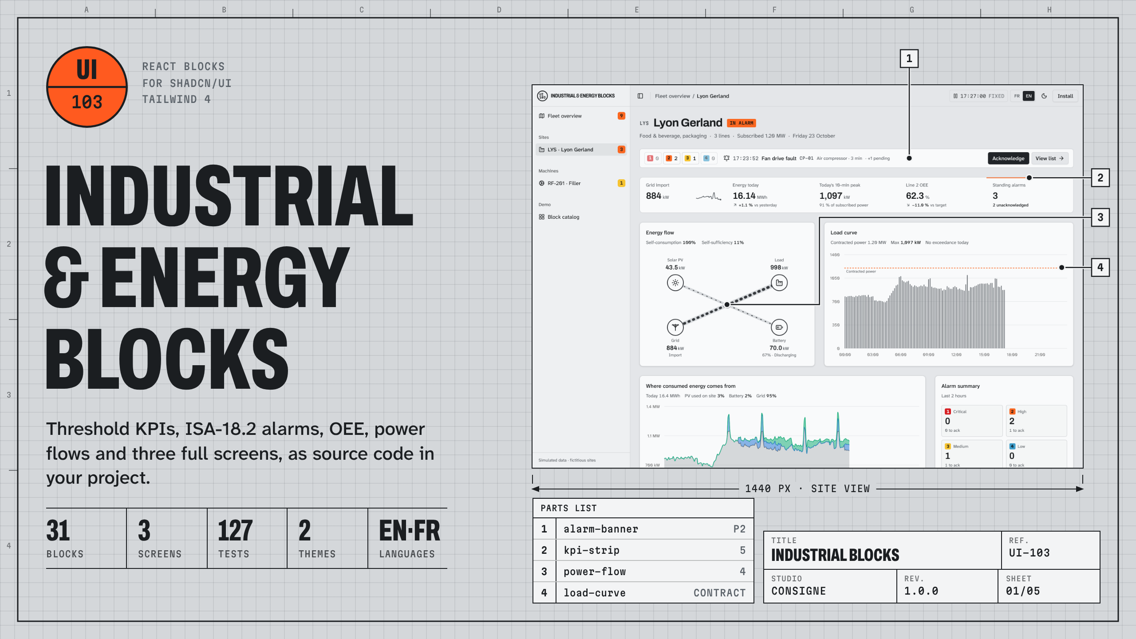Click the Line 2 OEE value 62.3

tap(915, 196)
